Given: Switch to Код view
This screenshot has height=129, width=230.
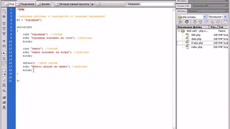Looking at the screenshot, I should click(10, 4).
